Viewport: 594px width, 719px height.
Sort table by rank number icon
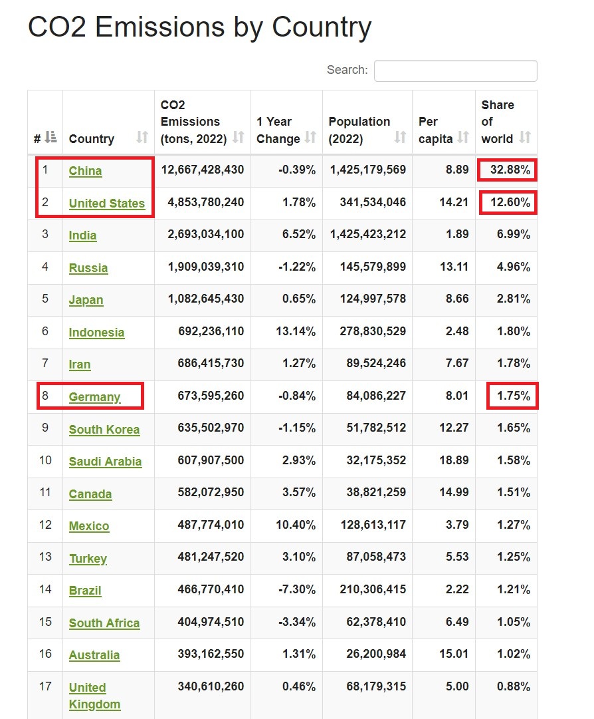51,138
